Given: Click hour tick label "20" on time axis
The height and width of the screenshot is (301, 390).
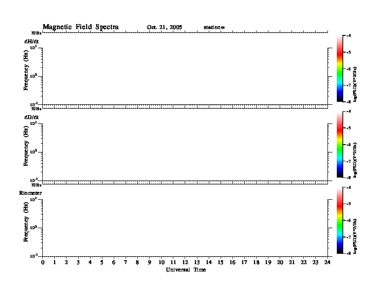Looking at the screenshot, I should (280, 262).
